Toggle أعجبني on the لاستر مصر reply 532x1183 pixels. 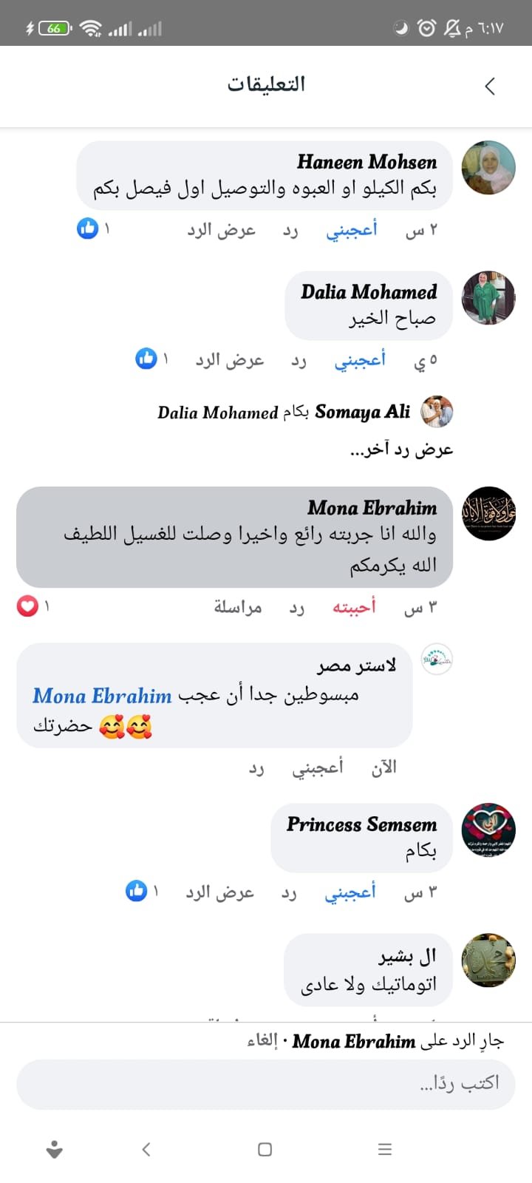tap(318, 768)
